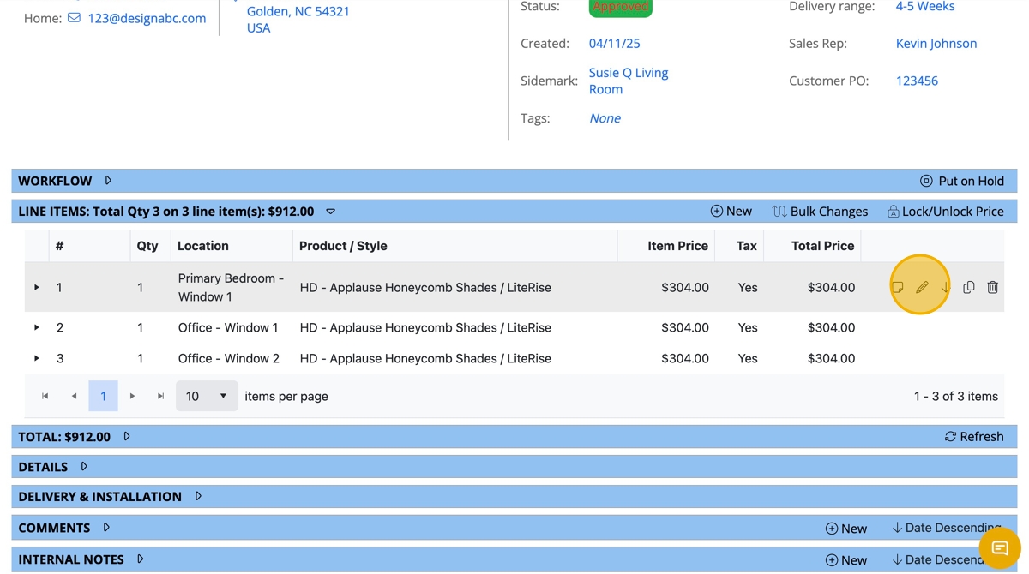1029x574 pixels.
Task: Click the Golden, NC 54321 address
Action: click(298, 12)
